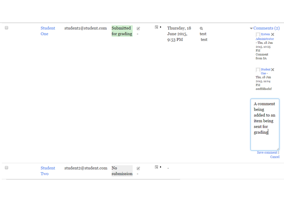This screenshot has width=284, height=202.
Task: Click the 'Submitted for grading' status cell
Action: (x=122, y=31)
